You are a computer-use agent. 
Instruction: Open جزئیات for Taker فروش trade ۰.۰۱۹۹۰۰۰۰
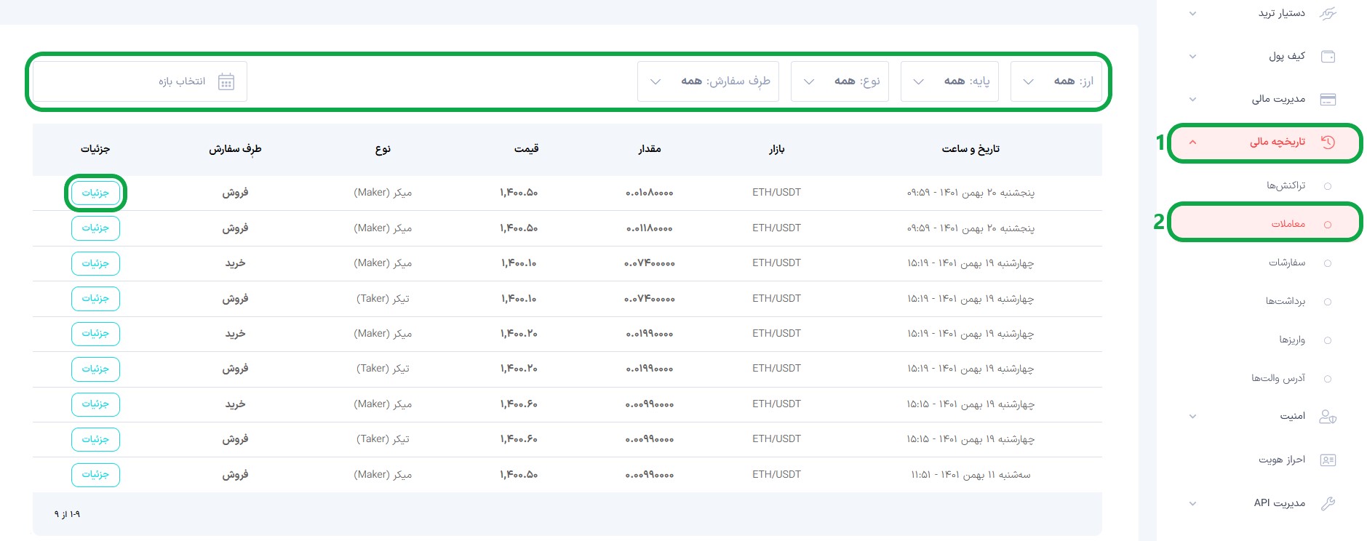click(95, 369)
